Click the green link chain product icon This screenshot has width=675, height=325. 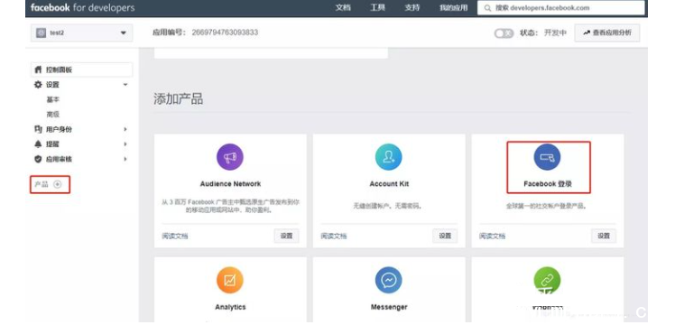coord(547,280)
